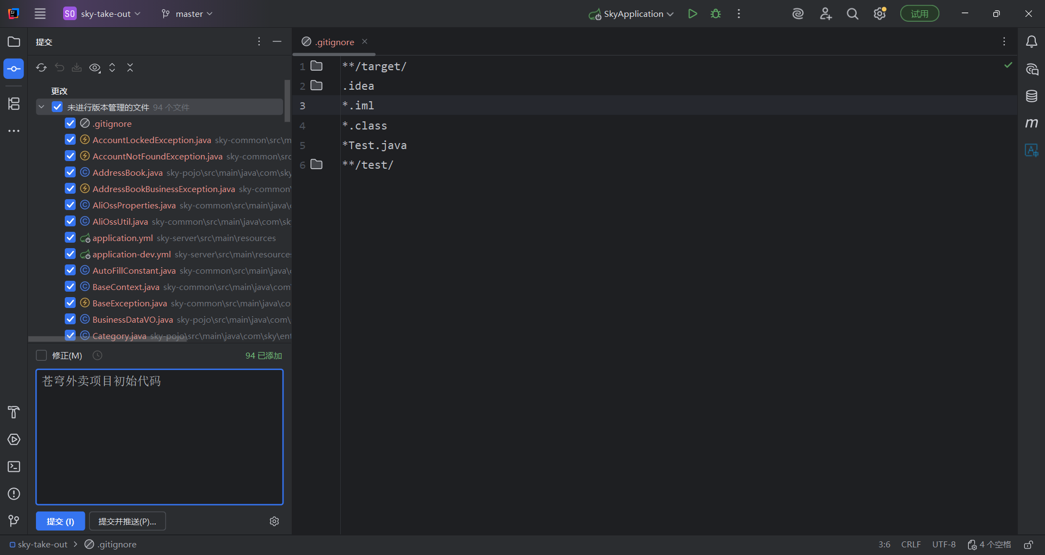
Task: Click the Refresh icon in commit toolbar
Action: [41, 67]
